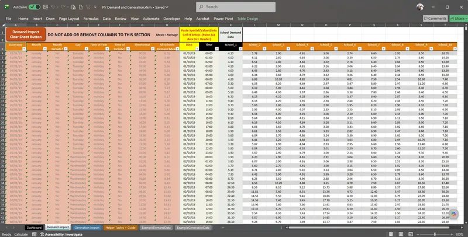Open the user account avatar
Image resolution: width=468 pixels, height=237 pixels.
(420, 7)
